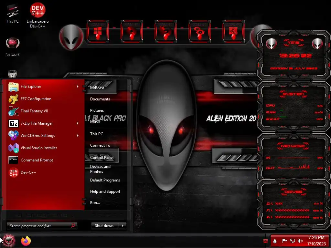Open WinCDEmu Settings entry
The width and height of the screenshot is (331, 248).
[x=43, y=136]
